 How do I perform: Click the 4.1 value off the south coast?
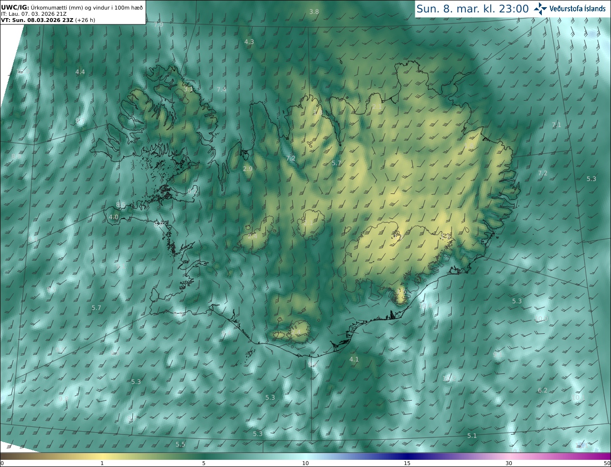click(x=354, y=359)
